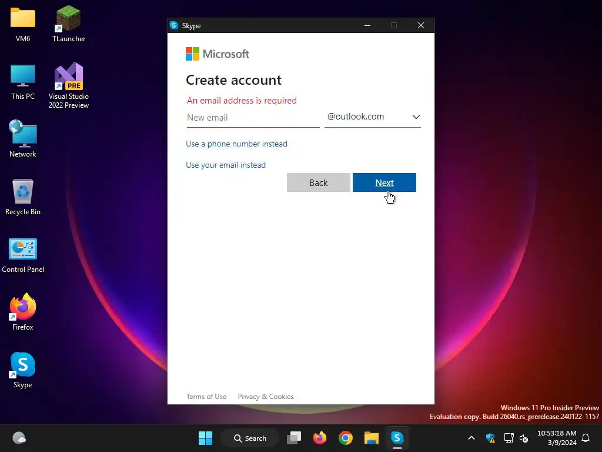The height and width of the screenshot is (452, 602).
Task: Click the taskbar Search box
Action: coord(249,438)
